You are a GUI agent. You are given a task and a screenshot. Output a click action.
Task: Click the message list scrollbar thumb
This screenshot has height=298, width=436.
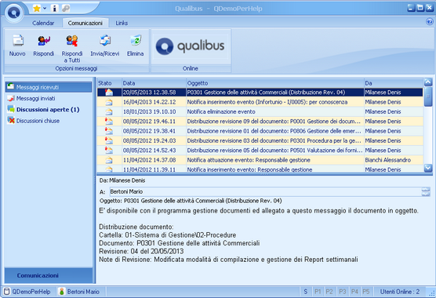coord(428,96)
